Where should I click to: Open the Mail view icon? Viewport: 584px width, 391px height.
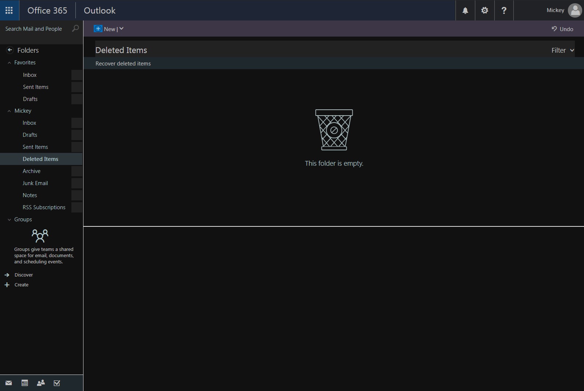9,383
